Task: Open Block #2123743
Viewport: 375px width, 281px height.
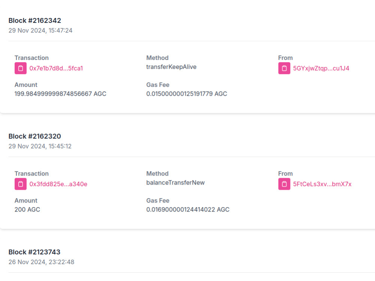Action: pyautogui.click(x=34, y=252)
